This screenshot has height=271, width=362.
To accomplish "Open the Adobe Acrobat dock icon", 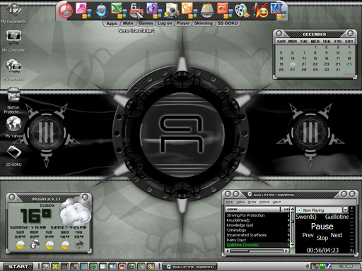I will [x=66, y=11].
